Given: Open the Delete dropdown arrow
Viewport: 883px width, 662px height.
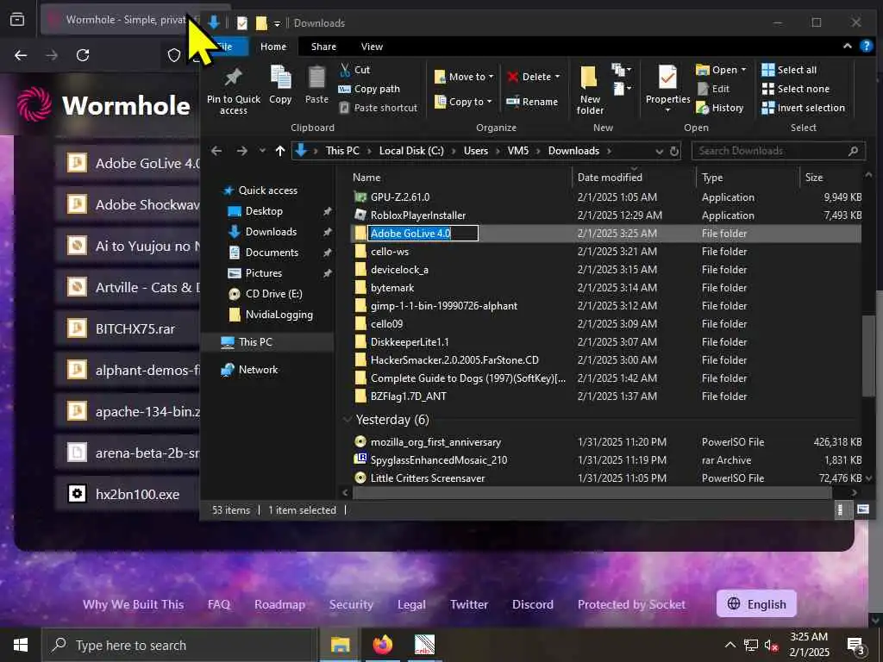Looking at the screenshot, I should pos(558,77).
